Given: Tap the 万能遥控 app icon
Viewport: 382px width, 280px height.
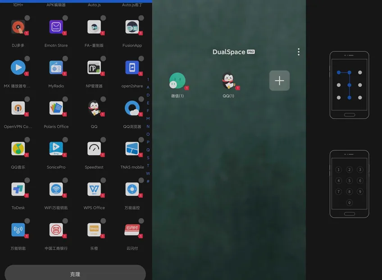Looking at the screenshot, I should [132, 189].
